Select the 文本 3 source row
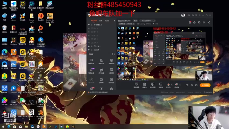Screen dimensions: 229x129 [102, 43]
